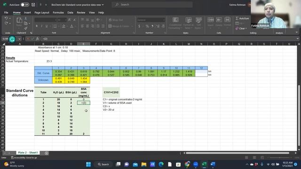Switch to the View tab
Screen dimensions: 301x169
click(x=92, y=13)
